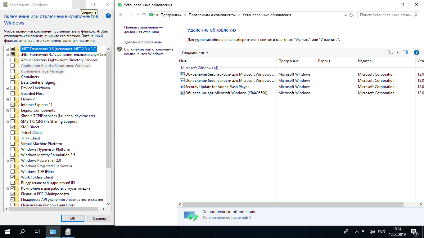Click the KB4495590 update row icon
Screen dimensions: 424x238
point(182,93)
